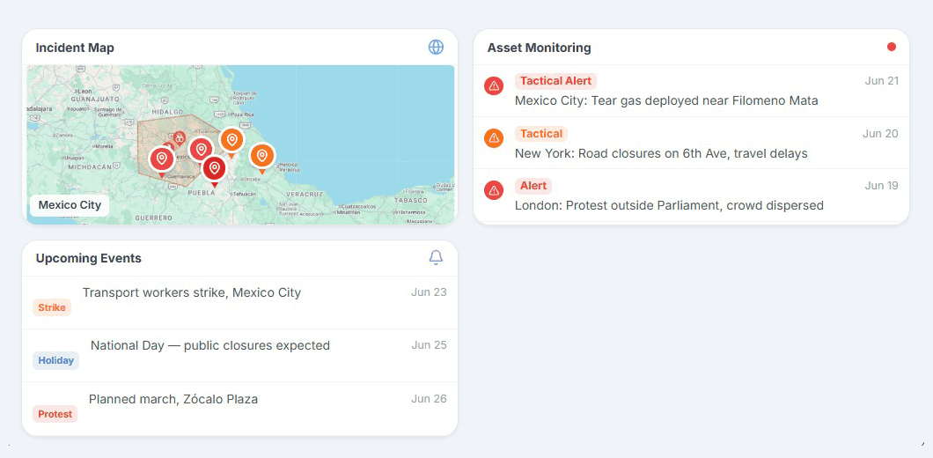Click the shaded polygon zone on the map

(x=156, y=131)
